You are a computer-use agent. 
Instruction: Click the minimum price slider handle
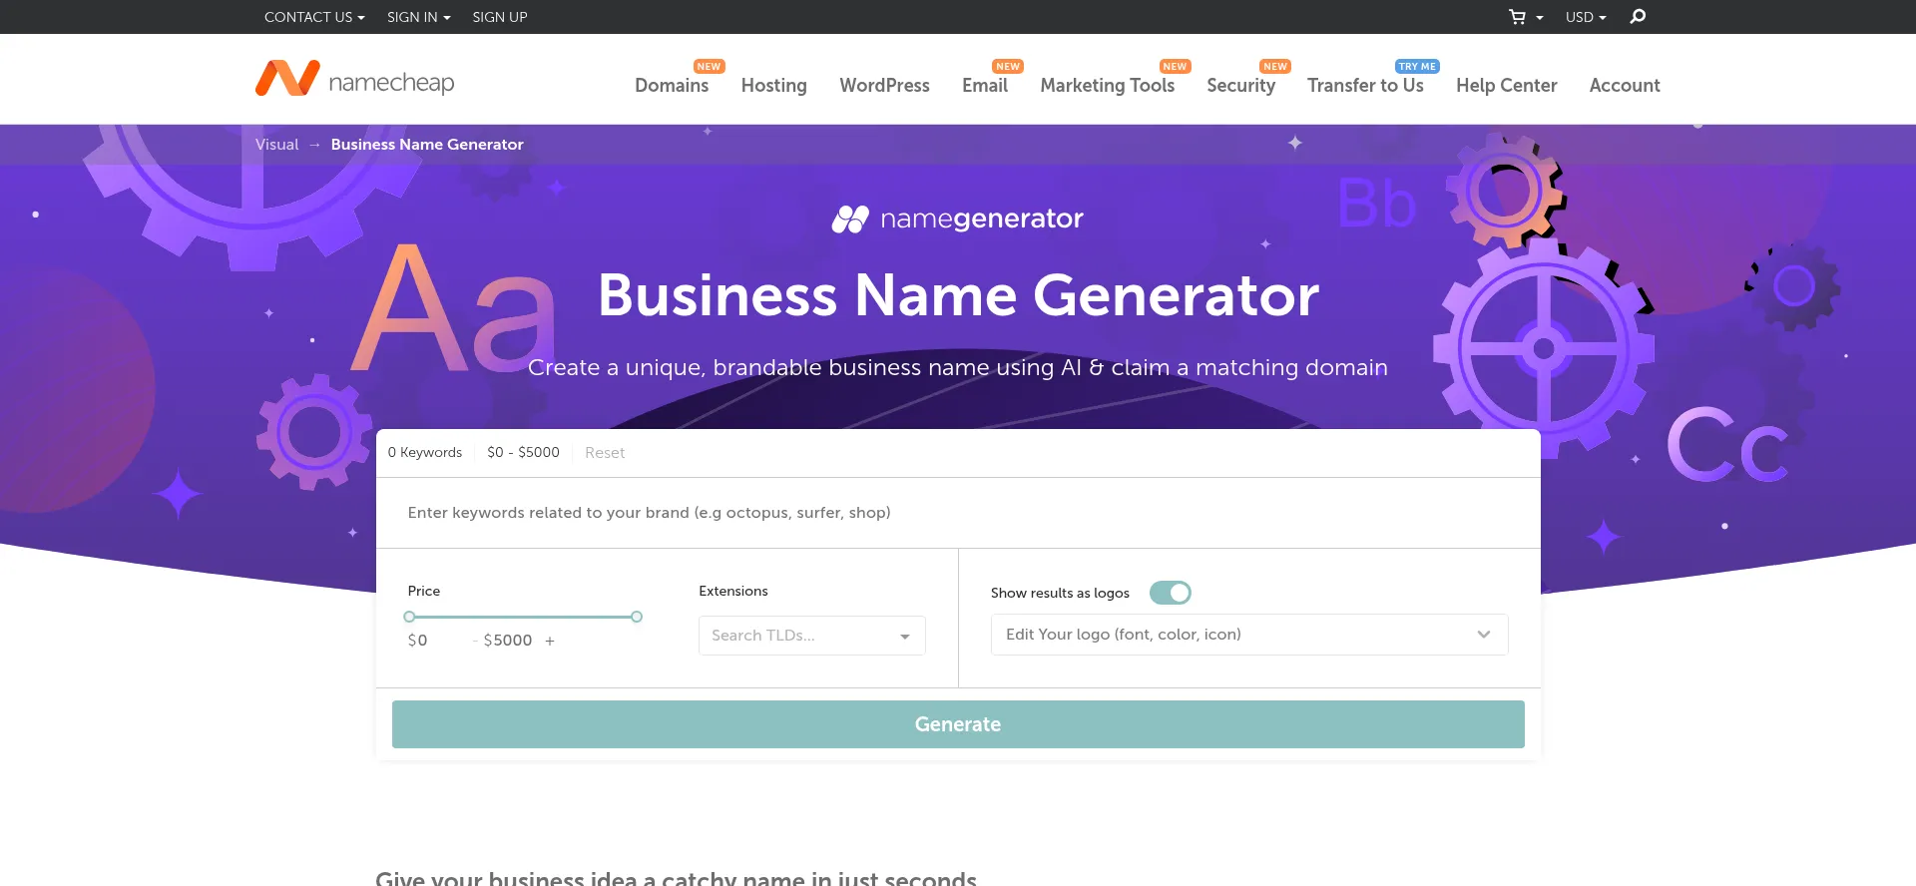point(409,617)
